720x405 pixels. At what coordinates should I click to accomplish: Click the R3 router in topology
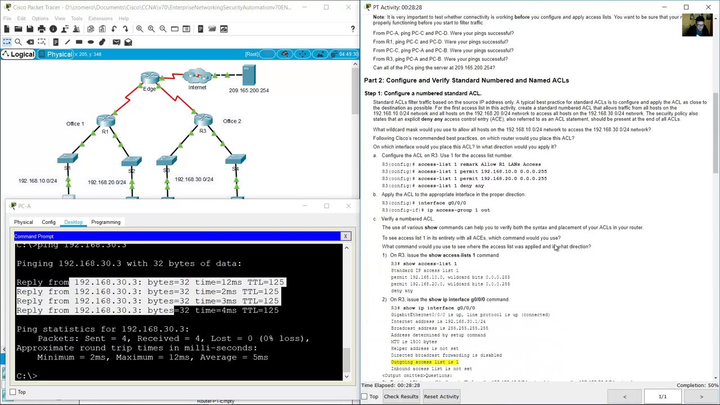202,120
